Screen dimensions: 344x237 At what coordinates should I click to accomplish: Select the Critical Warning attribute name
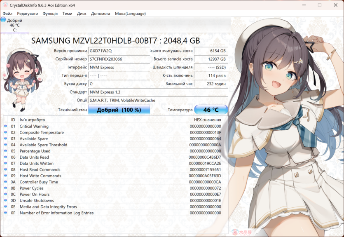(34, 127)
